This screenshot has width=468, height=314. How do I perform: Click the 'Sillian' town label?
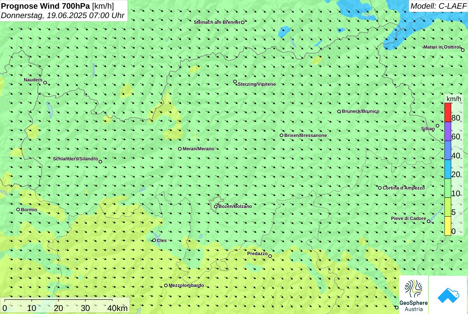point(428,129)
